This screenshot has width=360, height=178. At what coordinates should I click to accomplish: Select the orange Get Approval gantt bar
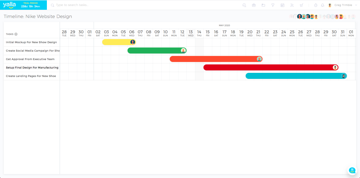point(216,59)
